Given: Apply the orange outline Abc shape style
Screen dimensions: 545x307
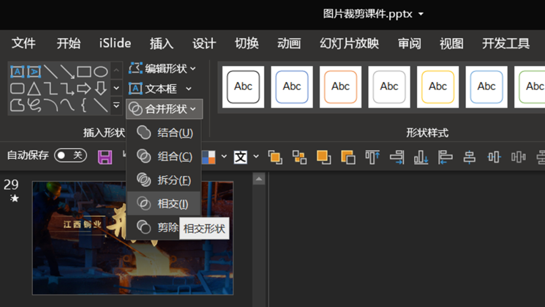Looking at the screenshot, I should point(340,86).
